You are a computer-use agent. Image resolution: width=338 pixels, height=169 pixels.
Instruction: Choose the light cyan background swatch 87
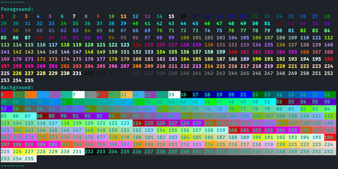click(30, 116)
